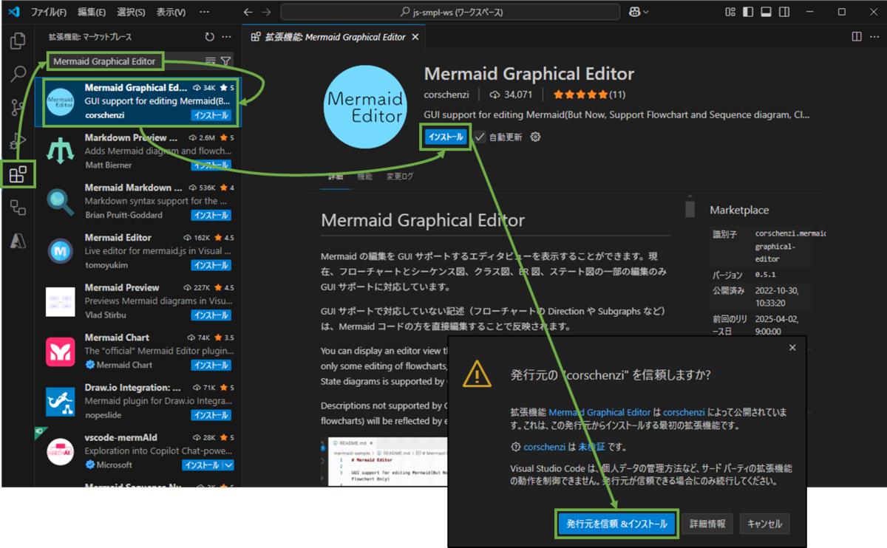Screen dimensions: 887x548
Task: Toggle the primary side bar layout icon
Action: pos(748,12)
